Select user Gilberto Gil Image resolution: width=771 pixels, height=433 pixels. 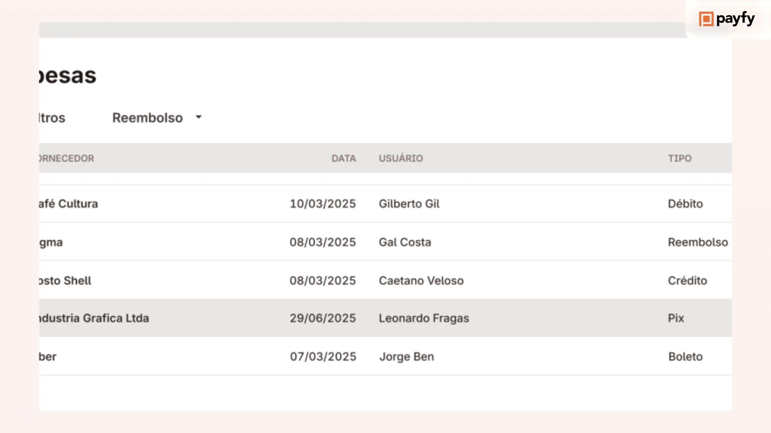point(409,204)
